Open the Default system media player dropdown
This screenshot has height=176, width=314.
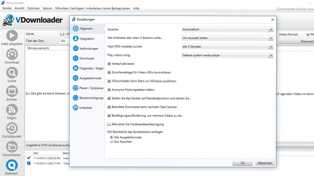point(228,55)
